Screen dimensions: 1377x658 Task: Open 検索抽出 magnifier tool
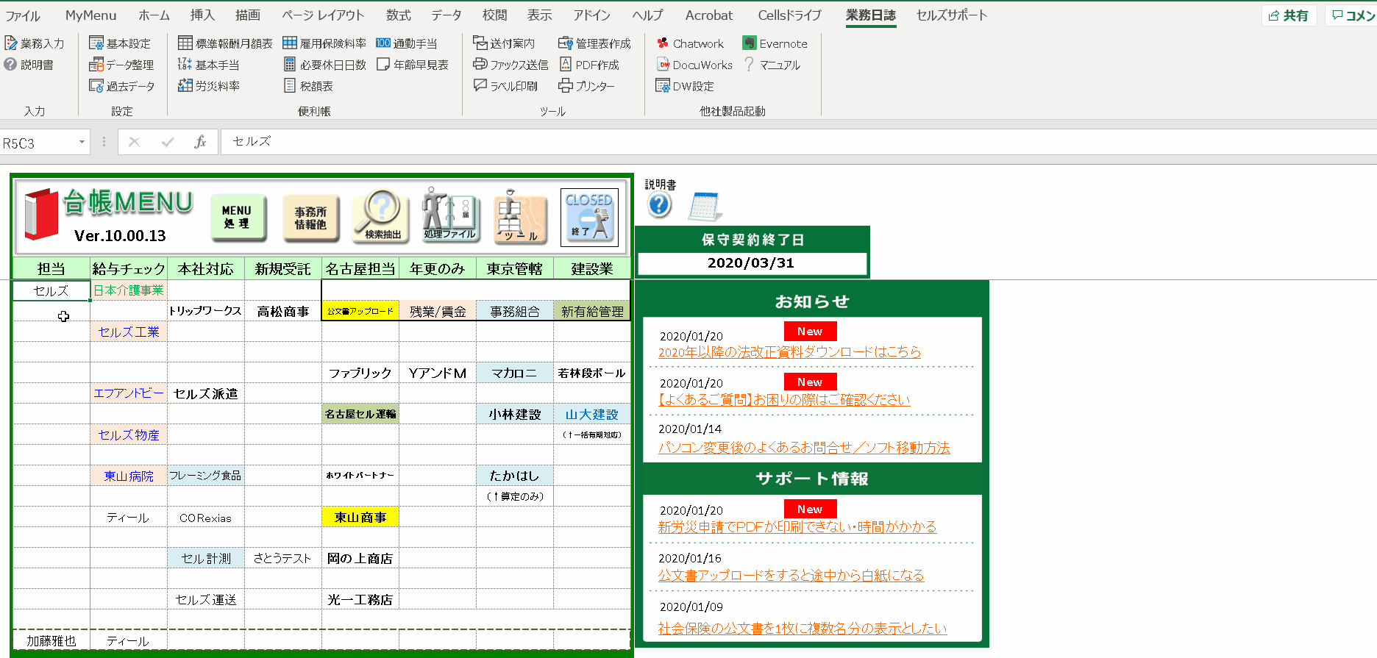point(381,216)
